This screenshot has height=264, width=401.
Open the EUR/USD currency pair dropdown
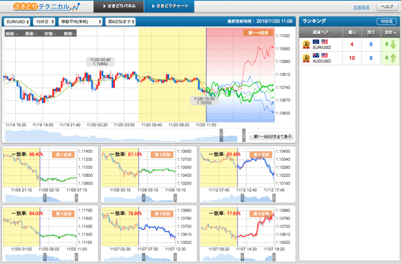pyautogui.click(x=17, y=22)
